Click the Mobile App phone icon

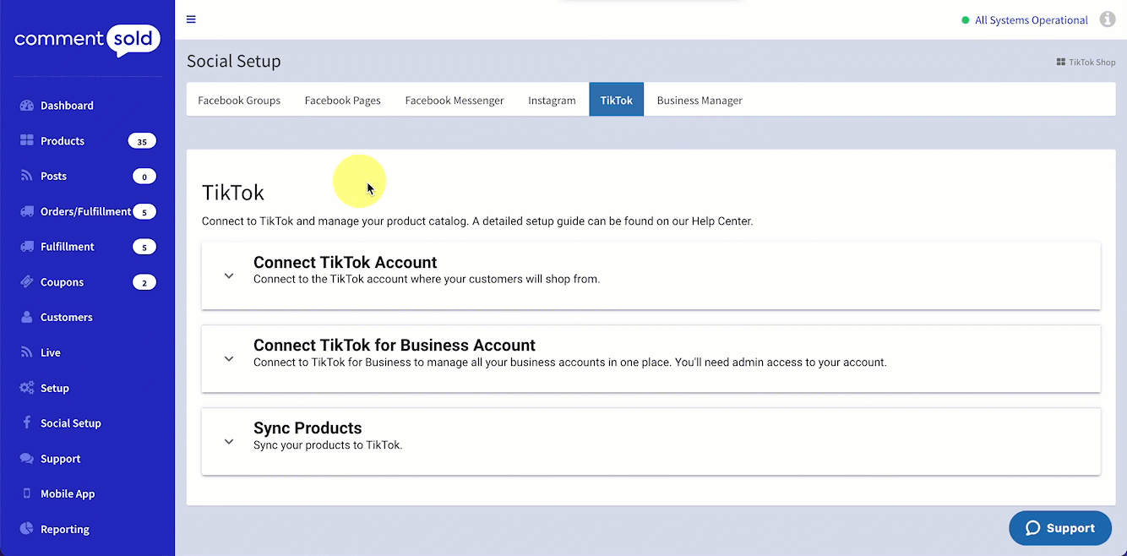[x=26, y=493]
